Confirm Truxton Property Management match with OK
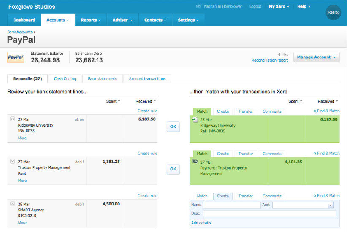 173,169
